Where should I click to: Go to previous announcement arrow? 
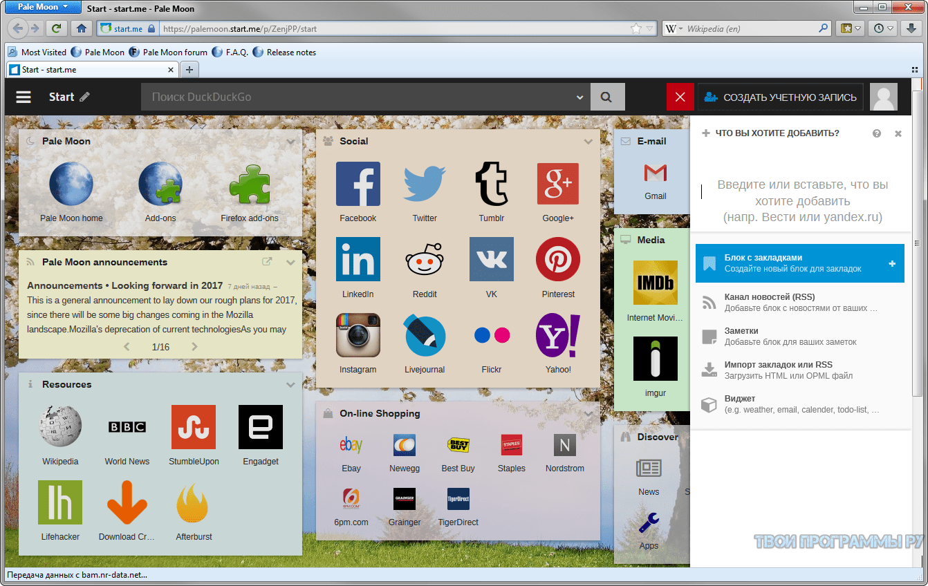click(x=127, y=347)
